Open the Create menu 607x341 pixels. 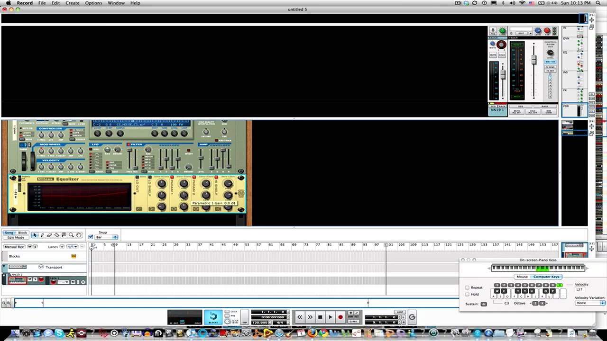[73, 3]
